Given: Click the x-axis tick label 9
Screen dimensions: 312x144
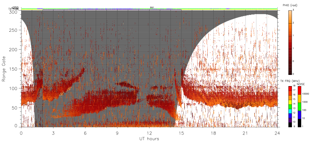Looking at the screenshot, I should pos(117,133).
